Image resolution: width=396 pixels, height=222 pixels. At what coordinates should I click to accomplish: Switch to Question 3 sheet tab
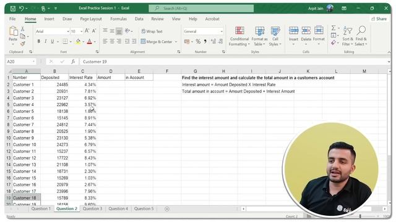(x=92, y=208)
